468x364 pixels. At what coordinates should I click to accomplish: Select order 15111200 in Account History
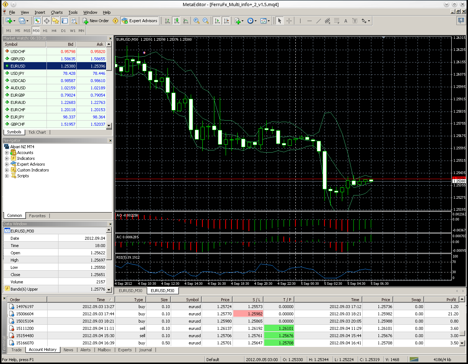(233, 328)
